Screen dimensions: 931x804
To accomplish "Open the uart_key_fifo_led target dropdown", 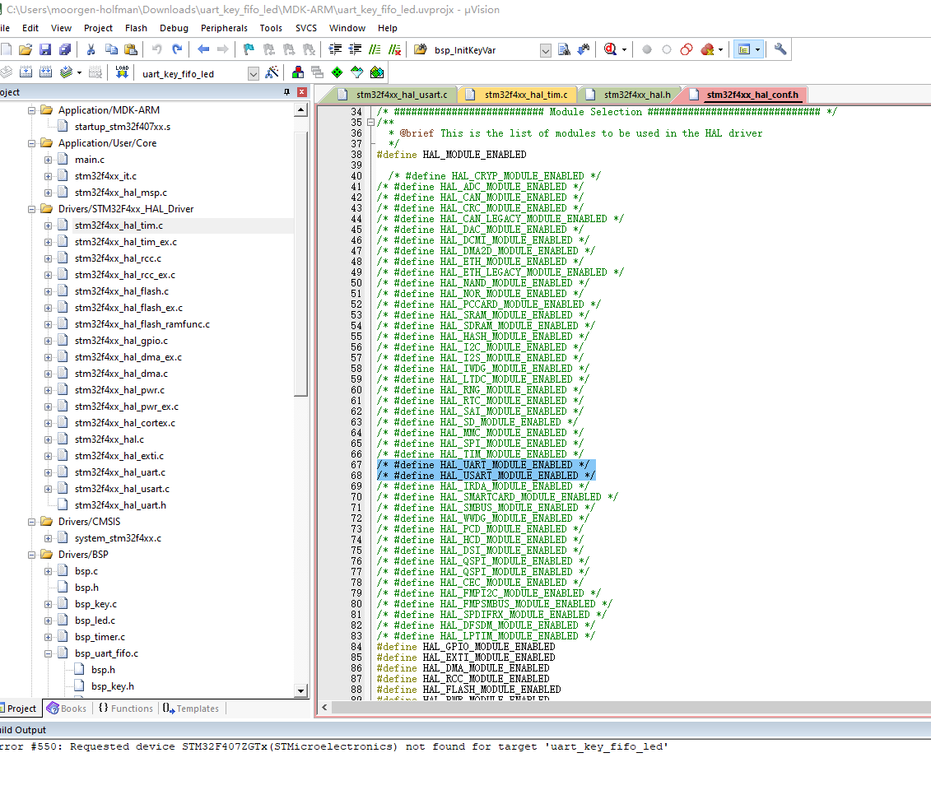I will 254,73.
